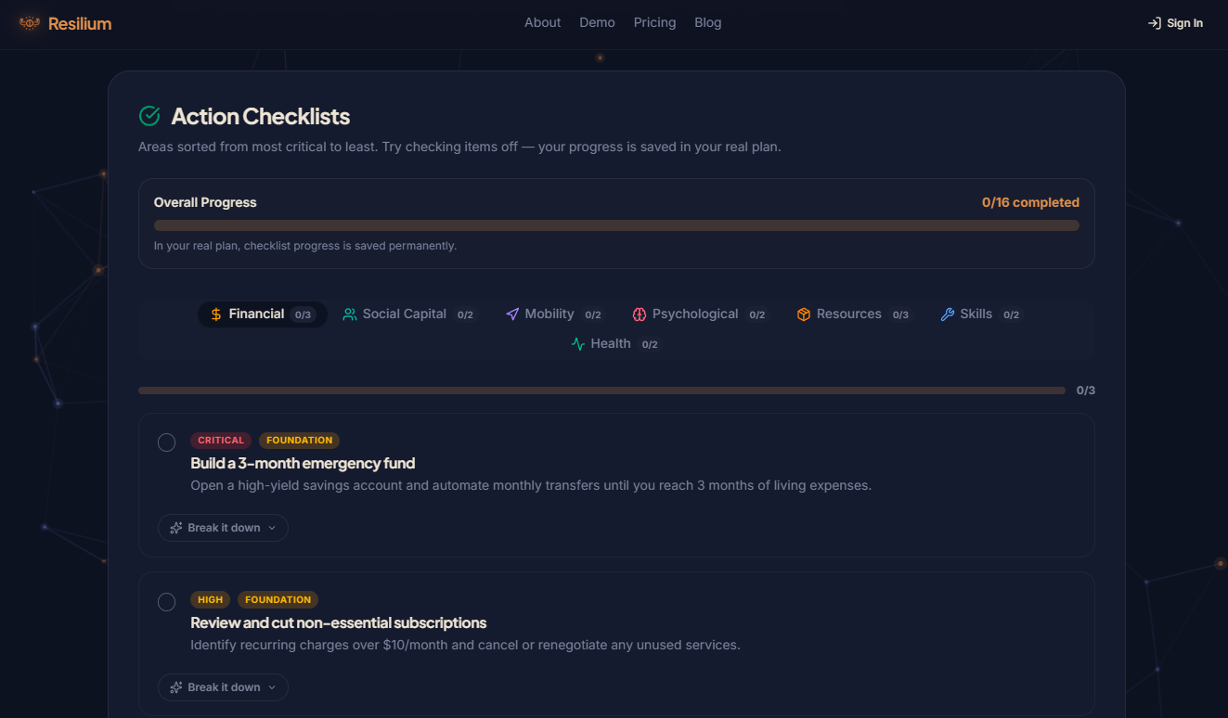Switch to the Skills tab
The height and width of the screenshot is (718, 1228).
981,314
